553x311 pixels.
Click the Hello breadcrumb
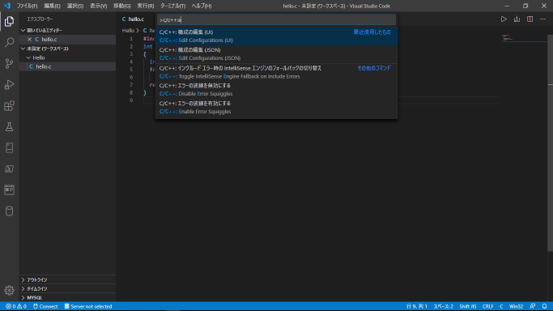click(128, 31)
